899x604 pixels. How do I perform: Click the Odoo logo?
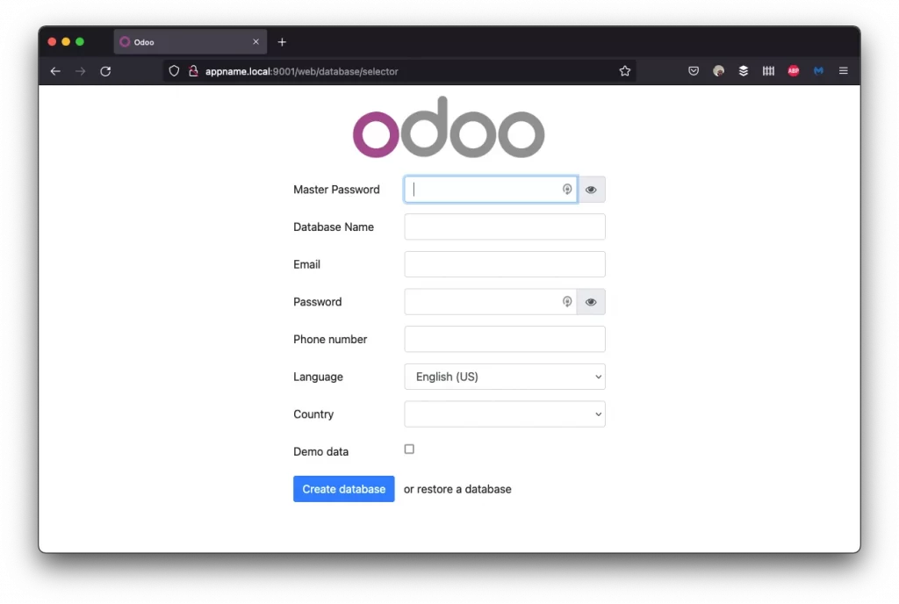coord(449,126)
